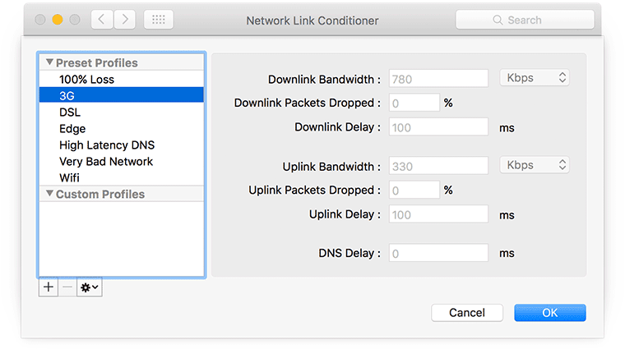Open the show-all preferences grid
Screen dimensions: 625x349
pos(158,20)
